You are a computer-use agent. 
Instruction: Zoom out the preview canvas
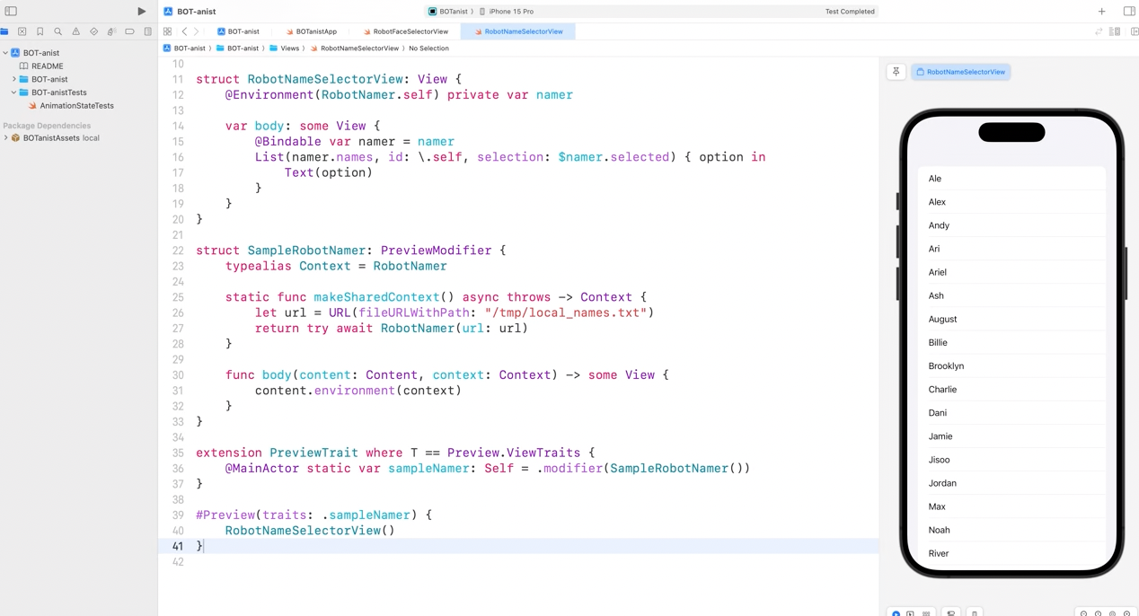1083,613
